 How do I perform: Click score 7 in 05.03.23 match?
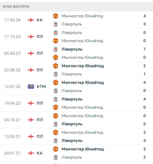pos(145,49)
